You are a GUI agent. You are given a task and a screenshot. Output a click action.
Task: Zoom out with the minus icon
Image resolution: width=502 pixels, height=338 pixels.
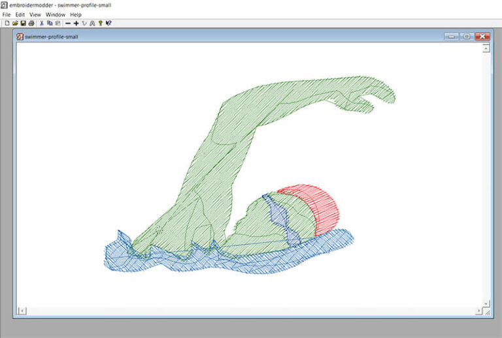[x=68, y=23]
